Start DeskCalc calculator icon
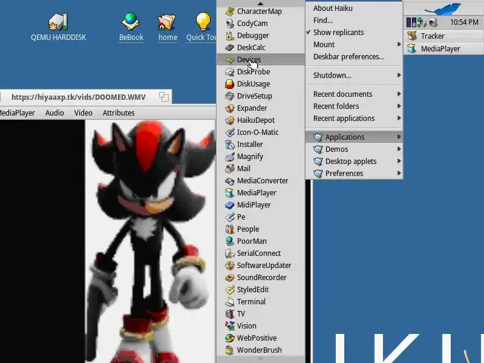This screenshot has height=363, width=484. coord(230,48)
